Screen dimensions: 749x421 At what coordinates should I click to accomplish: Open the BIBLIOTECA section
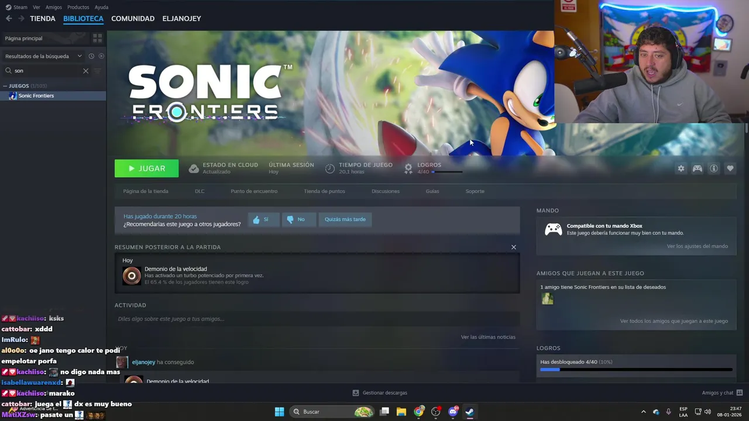pyautogui.click(x=83, y=19)
